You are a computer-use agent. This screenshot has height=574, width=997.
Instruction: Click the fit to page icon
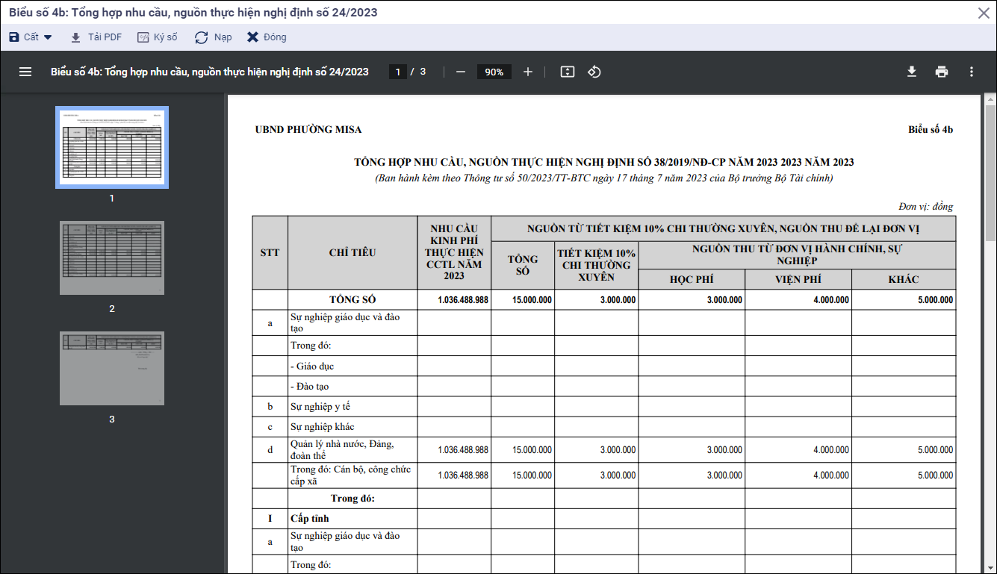tap(568, 72)
